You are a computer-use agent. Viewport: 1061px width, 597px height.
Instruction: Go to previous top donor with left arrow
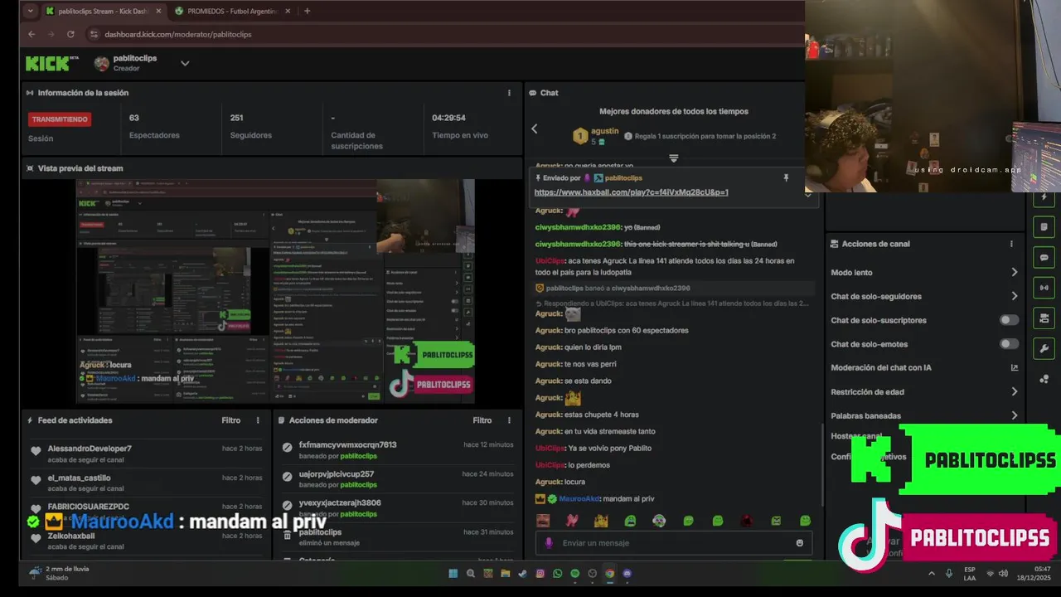(535, 129)
